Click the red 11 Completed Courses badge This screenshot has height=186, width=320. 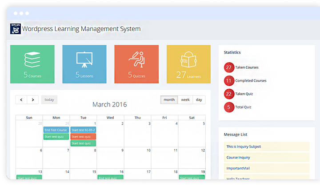(229, 81)
